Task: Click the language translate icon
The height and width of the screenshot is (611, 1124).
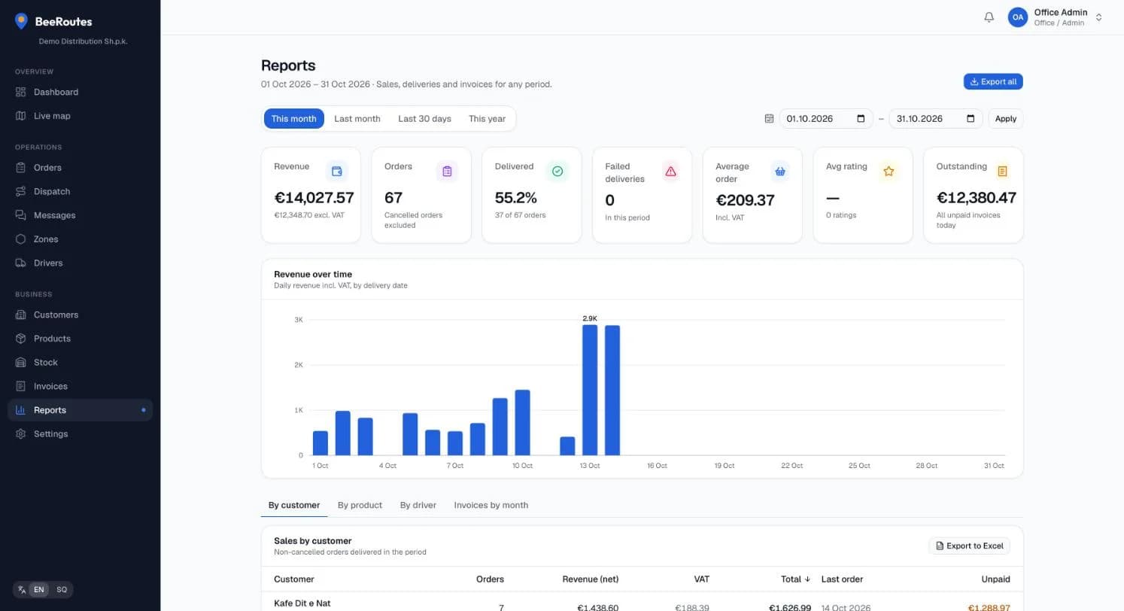Action: click(x=22, y=590)
